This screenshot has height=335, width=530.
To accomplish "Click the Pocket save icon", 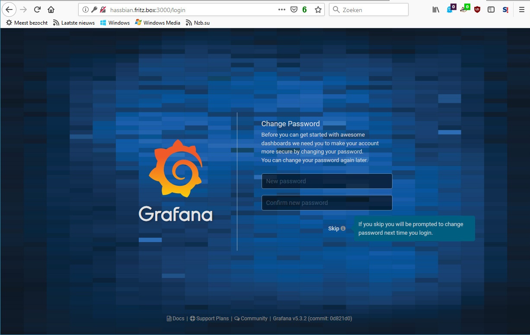I will coord(294,10).
